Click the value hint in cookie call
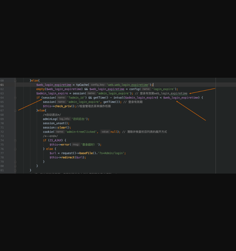Viewport: 236px width, 251px height. 105,132
